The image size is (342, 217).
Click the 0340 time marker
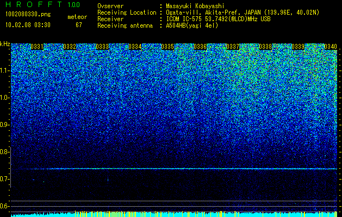click(331, 47)
